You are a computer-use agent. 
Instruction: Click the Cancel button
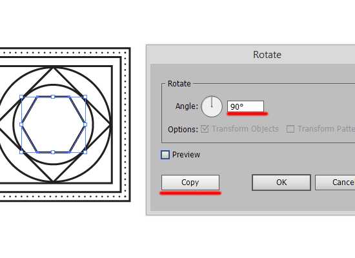[335, 183]
